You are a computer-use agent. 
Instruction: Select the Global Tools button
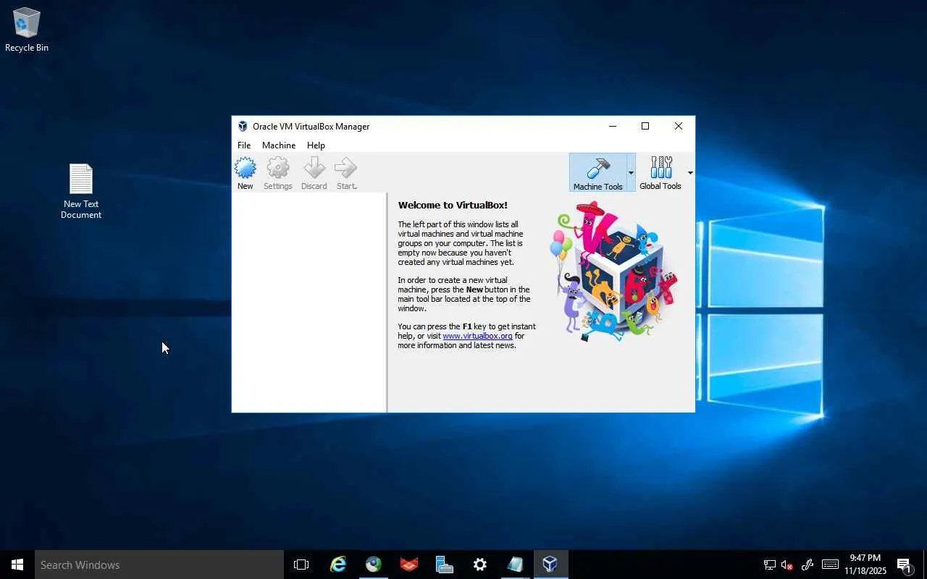(660, 173)
